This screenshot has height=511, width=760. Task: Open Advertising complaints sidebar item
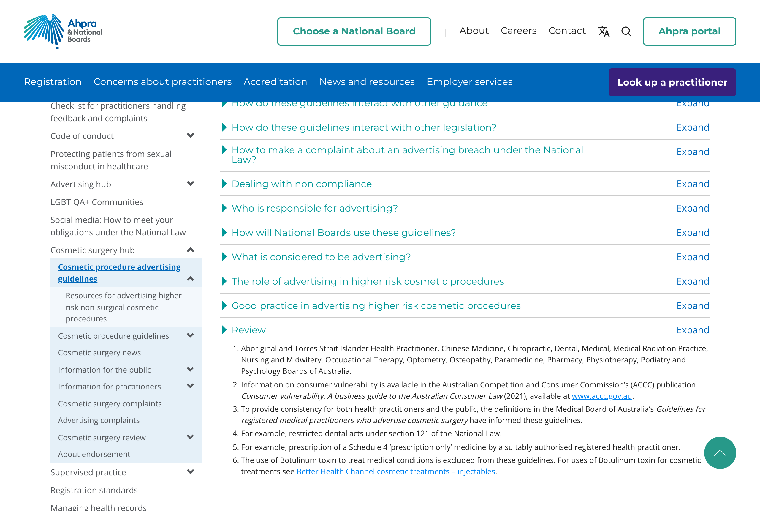[99, 420]
